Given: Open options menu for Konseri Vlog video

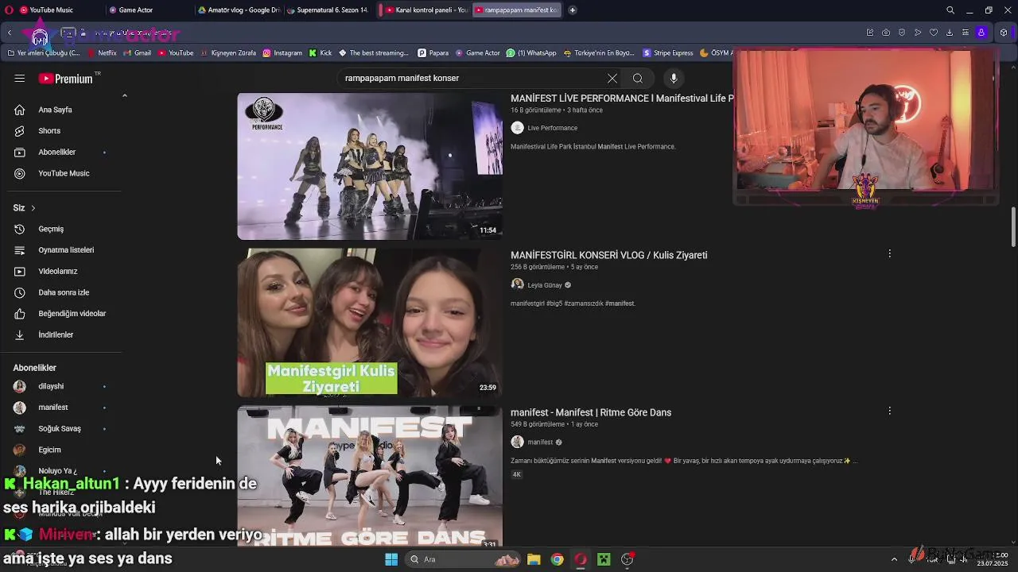Looking at the screenshot, I should coord(889,253).
